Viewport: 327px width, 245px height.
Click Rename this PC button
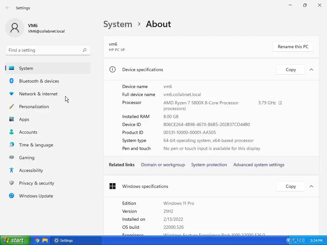point(293,47)
